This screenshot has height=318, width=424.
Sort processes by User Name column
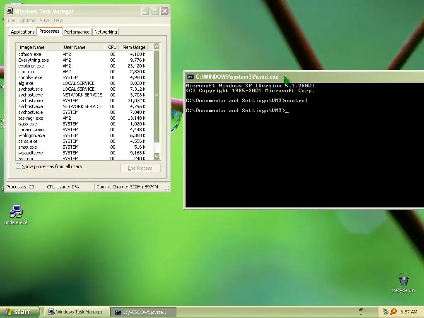coord(82,47)
